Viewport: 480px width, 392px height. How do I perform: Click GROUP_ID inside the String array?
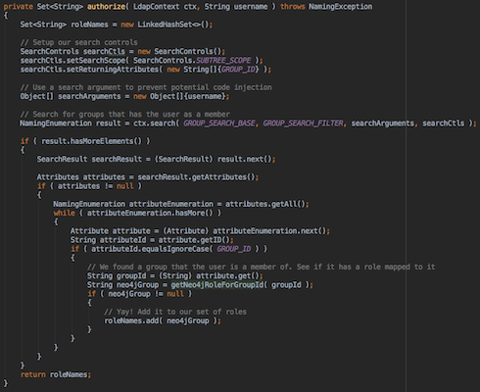[x=238, y=70]
